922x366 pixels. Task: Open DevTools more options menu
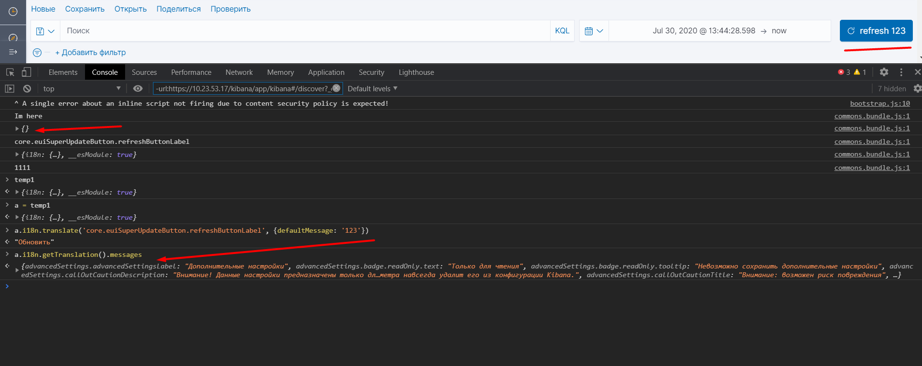click(x=901, y=72)
